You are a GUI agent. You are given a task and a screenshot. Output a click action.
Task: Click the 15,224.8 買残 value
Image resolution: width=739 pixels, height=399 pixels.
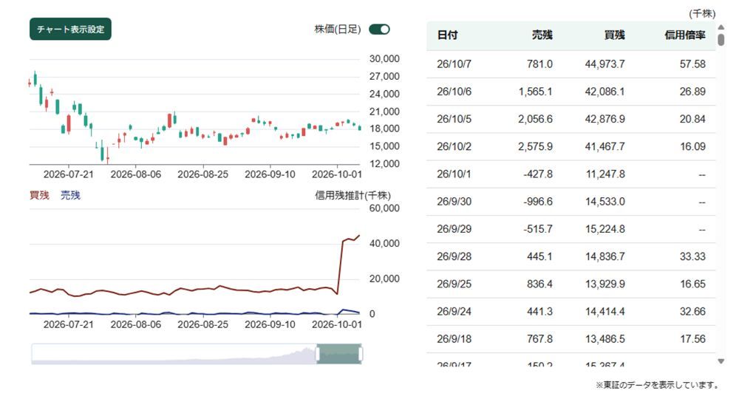[x=605, y=229]
